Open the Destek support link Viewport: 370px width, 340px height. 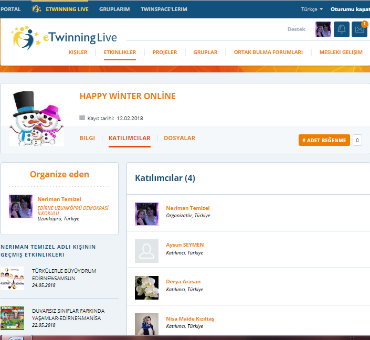(x=296, y=29)
